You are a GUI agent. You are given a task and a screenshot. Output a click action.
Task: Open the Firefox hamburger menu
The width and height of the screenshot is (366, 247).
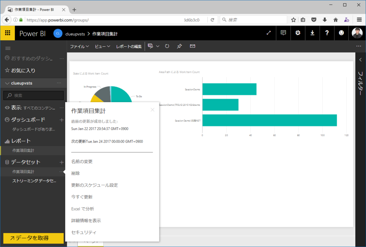(359, 20)
